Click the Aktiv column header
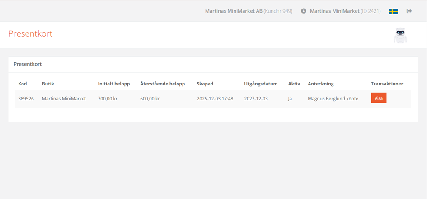Viewport: 427px width, 199px height. [294, 84]
